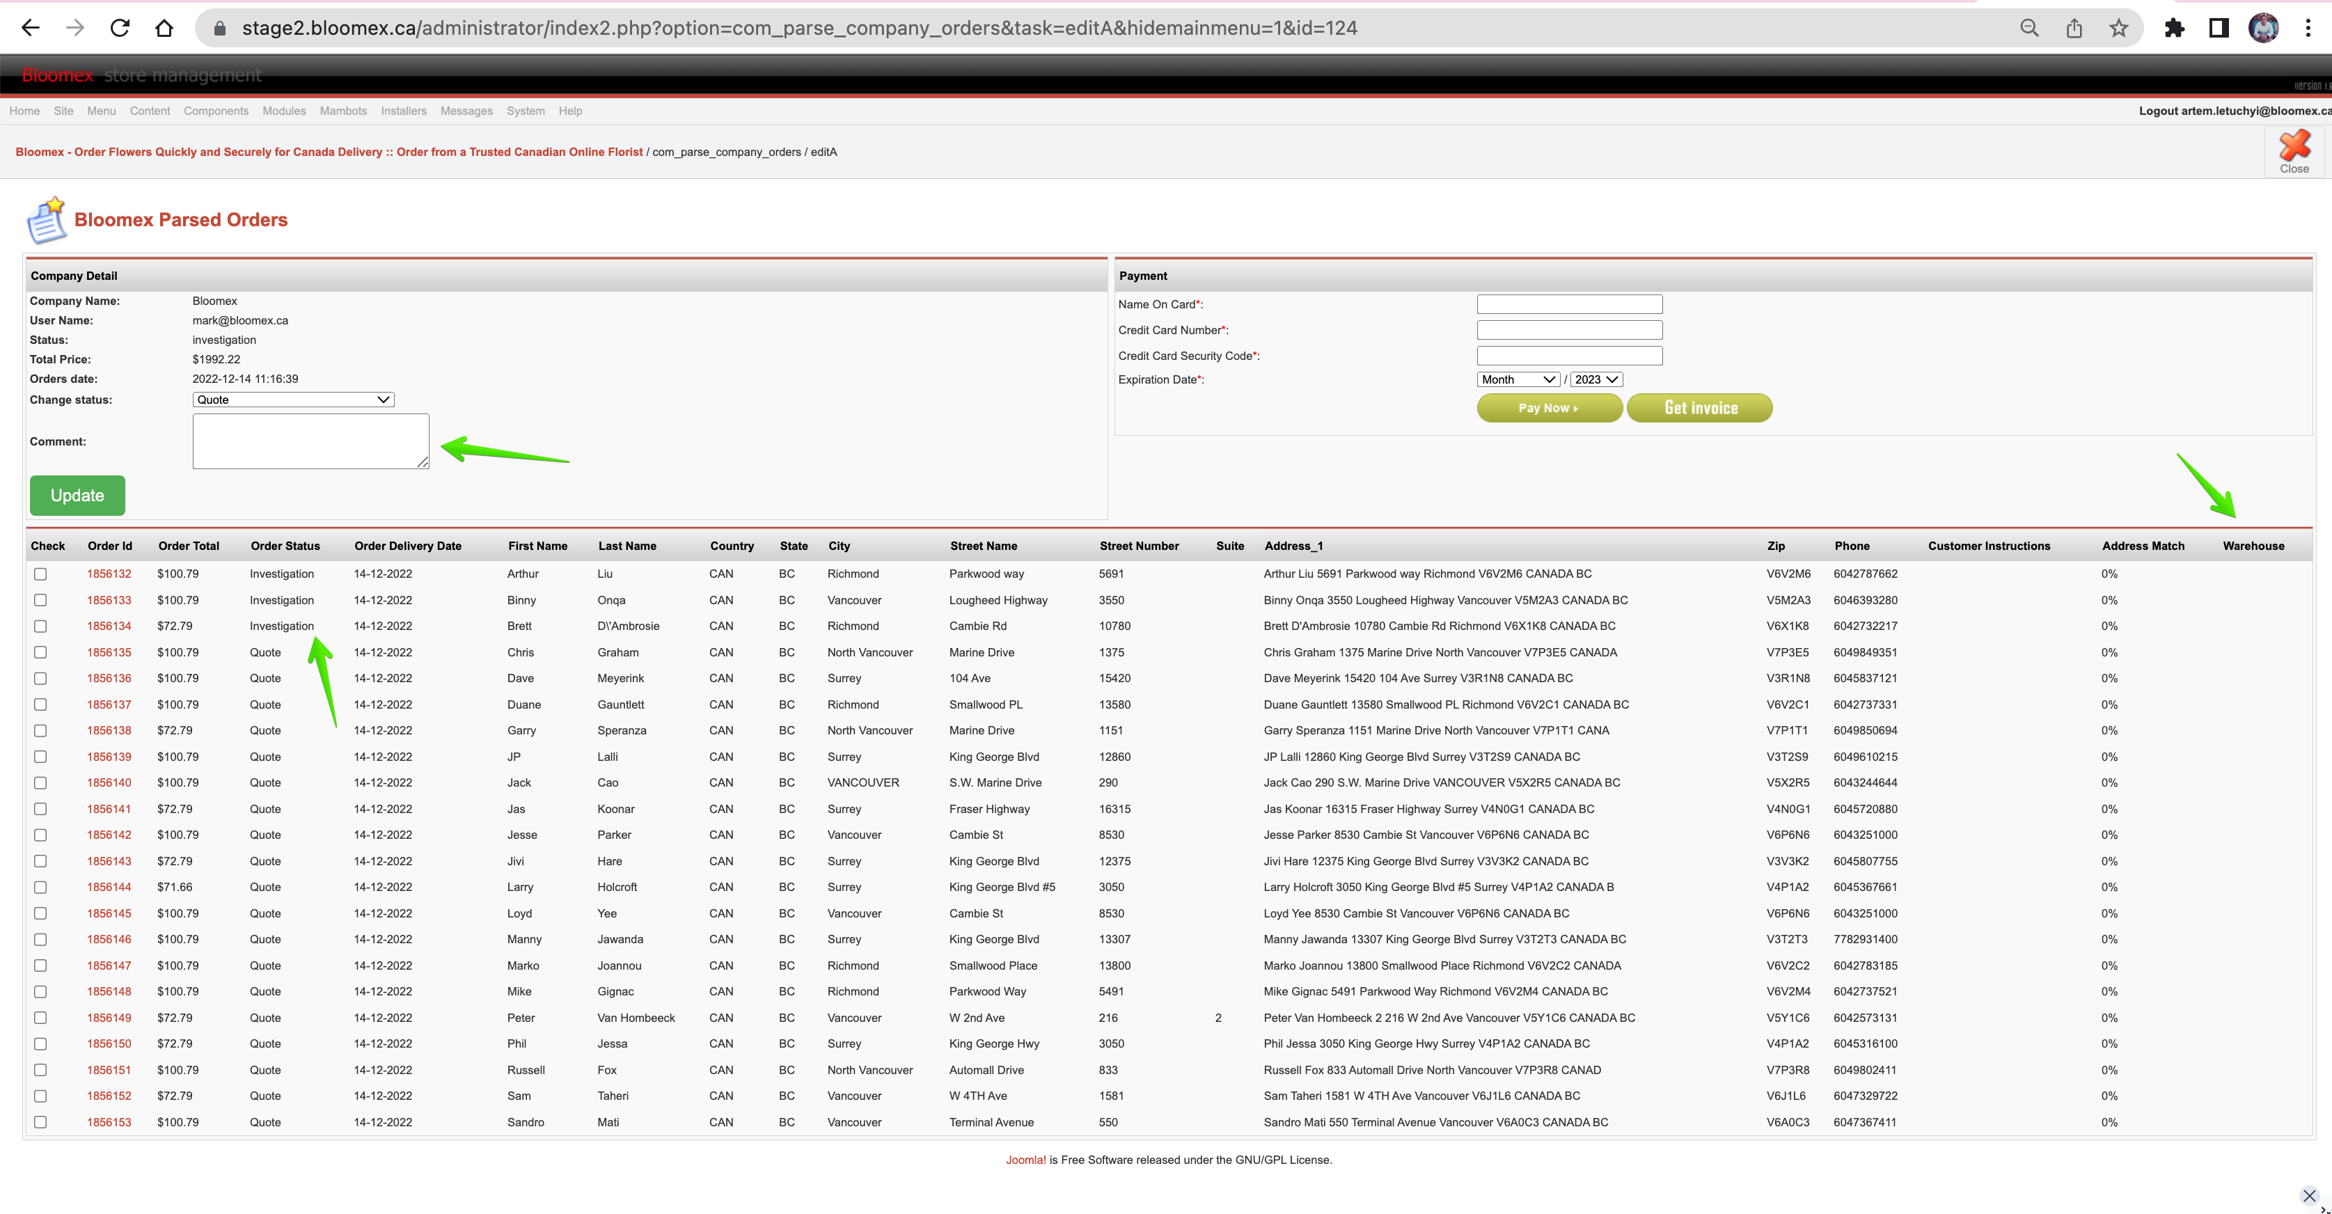Select checkbox for order 1856153
Image resolution: width=2332 pixels, height=1214 pixels.
coord(41,1123)
